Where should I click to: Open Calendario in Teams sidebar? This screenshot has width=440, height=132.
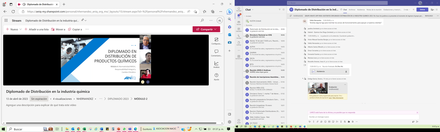pos(239,30)
